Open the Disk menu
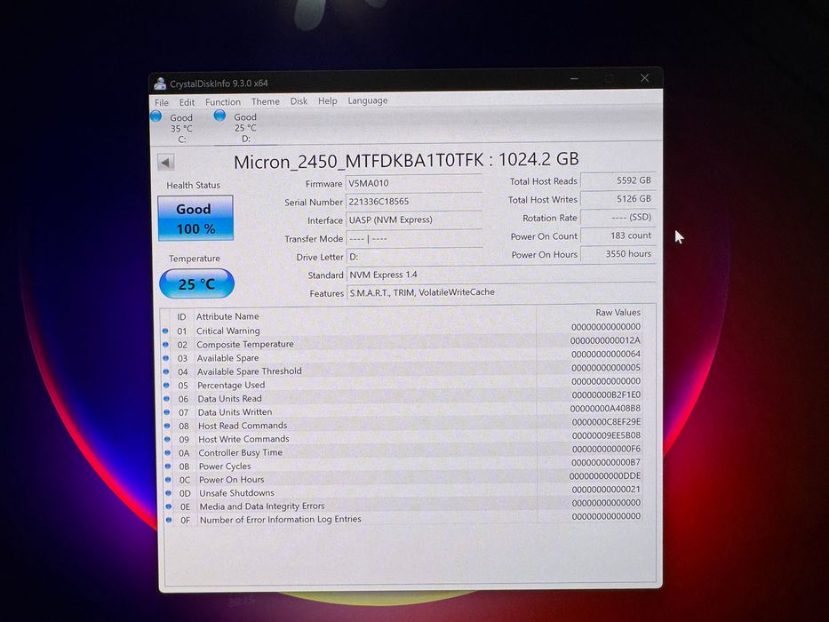Viewport: 829px width, 622px height. (299, 100)
